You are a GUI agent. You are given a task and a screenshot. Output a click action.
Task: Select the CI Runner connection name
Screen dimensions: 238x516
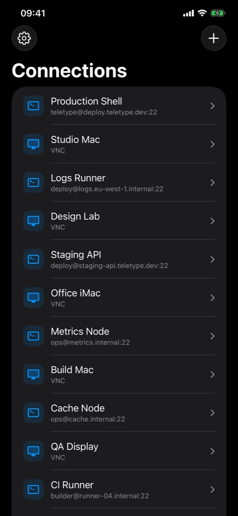(x=72, y=485)
